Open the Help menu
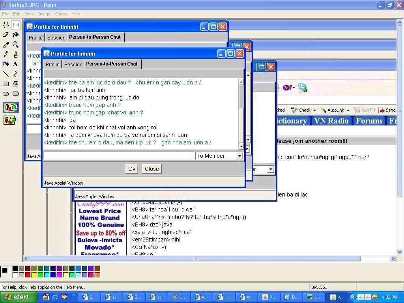 75,14
